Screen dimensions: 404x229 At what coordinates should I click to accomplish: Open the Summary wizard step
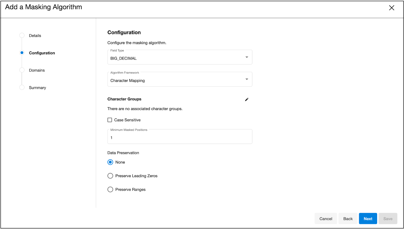[x=38, y=88]
